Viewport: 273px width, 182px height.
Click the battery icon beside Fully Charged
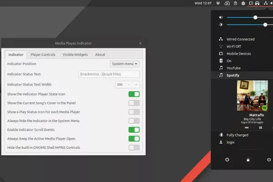221,135
